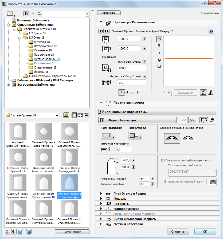Image resolution: width=223 pixels, height=239 pixels.
Task: Open the Тип Откоса dropdown
Action: [135, 135]
